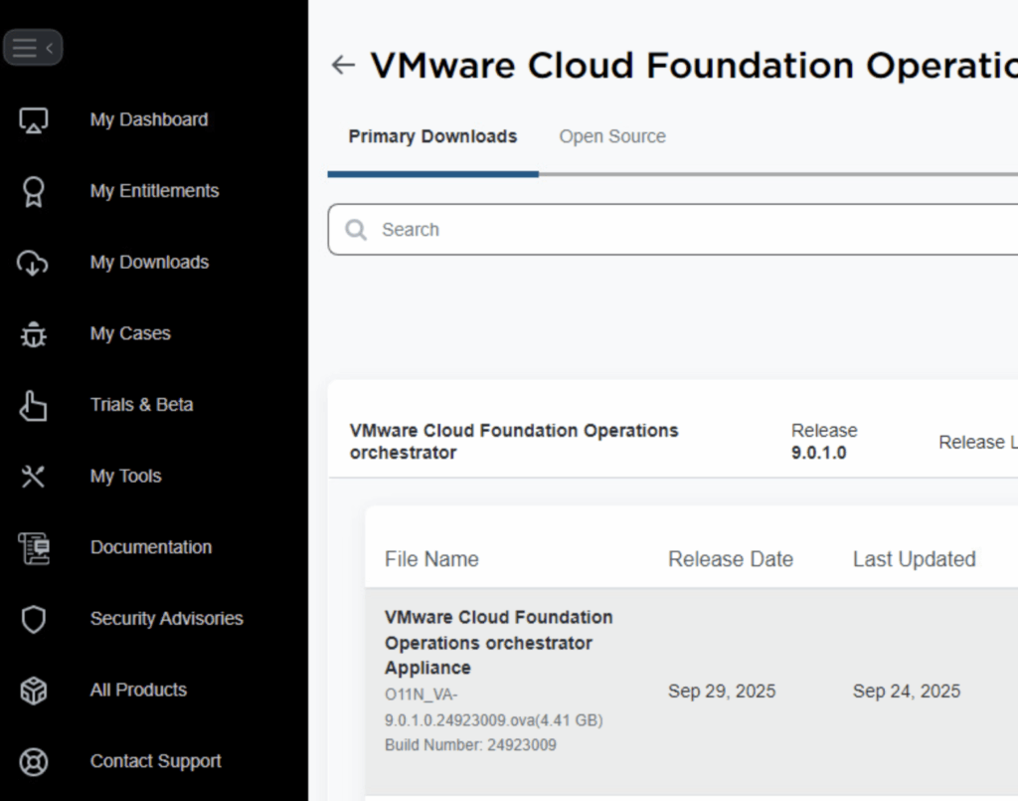Sort by the Last Updated column header
This screenshot has height=801, width=1018.
(x=914, y=559)
